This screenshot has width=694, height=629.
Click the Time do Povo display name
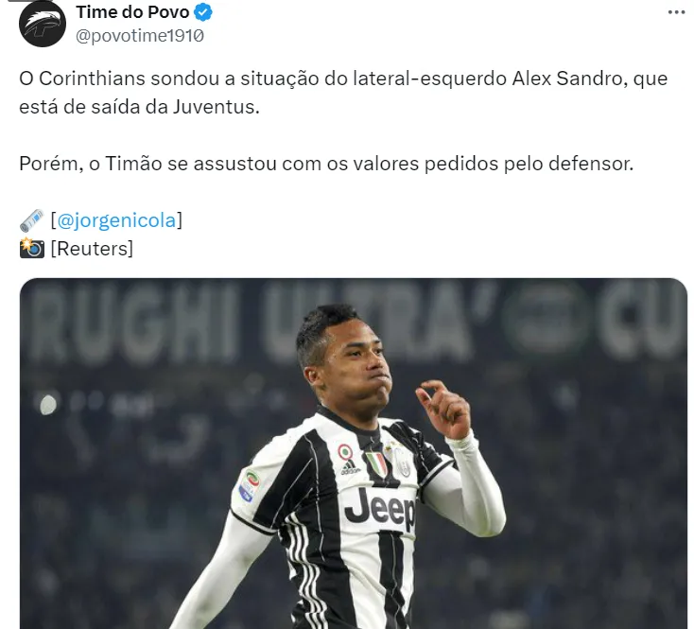(x=132, y=12)
